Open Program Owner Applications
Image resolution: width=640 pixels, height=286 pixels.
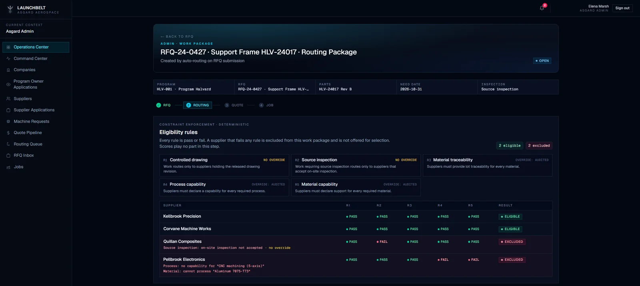(x=36, y=84)
